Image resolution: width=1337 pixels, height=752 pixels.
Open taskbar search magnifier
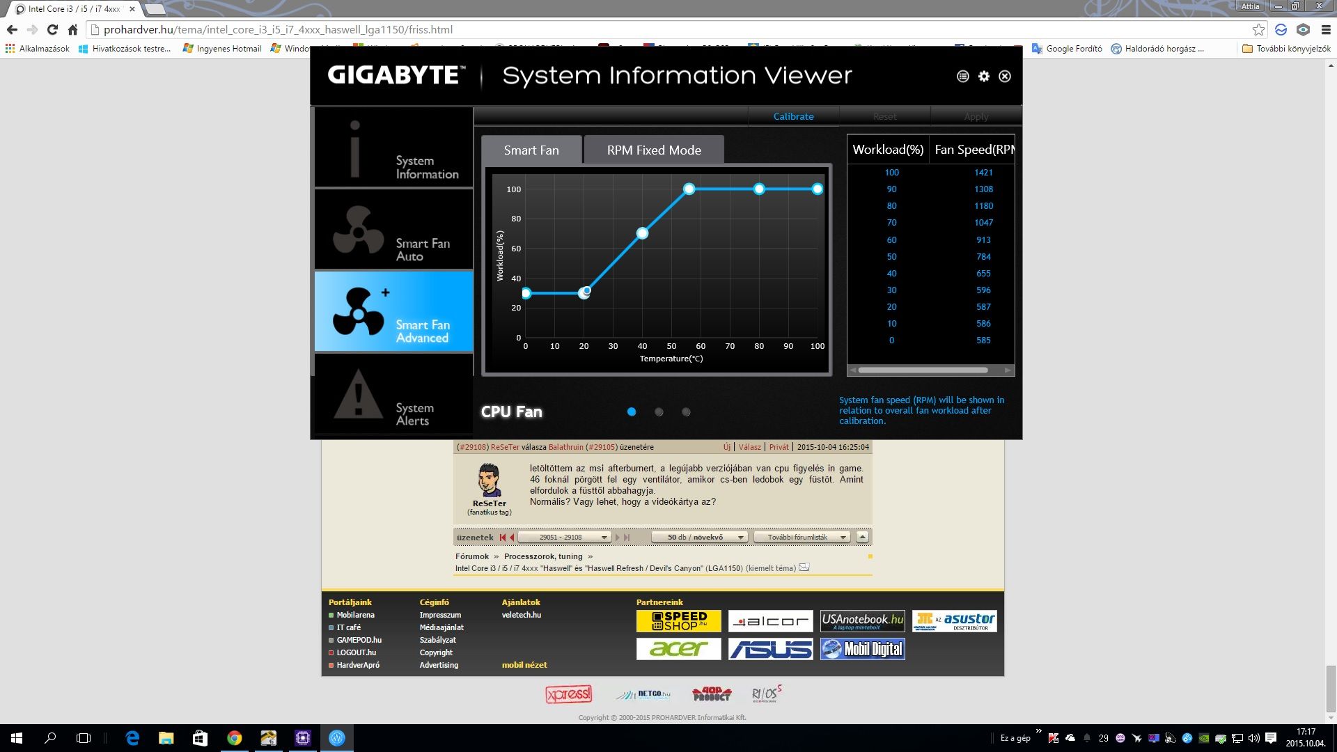point(50,738)
